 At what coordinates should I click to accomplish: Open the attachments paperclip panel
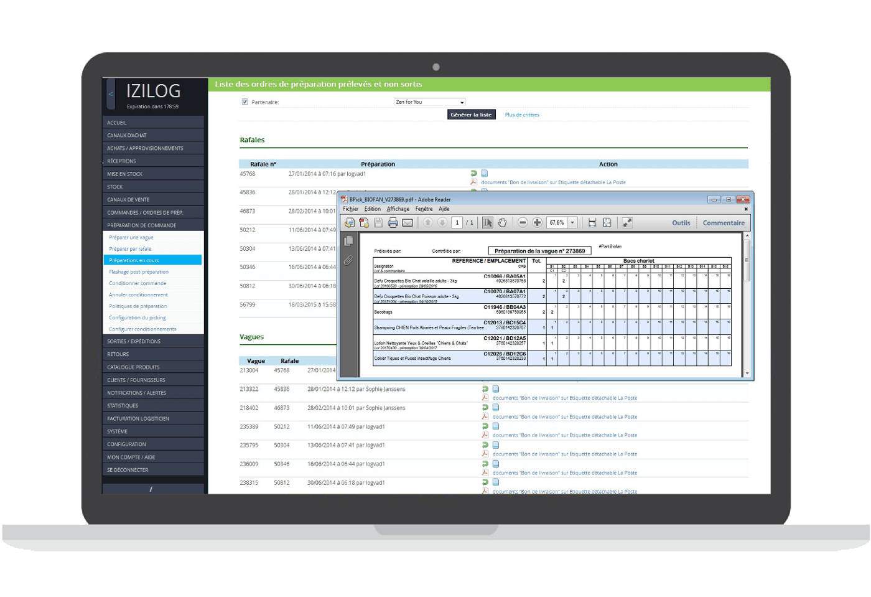tap(348, 260)
